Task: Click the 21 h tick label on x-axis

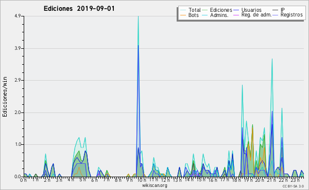Action: pos(271,180)
